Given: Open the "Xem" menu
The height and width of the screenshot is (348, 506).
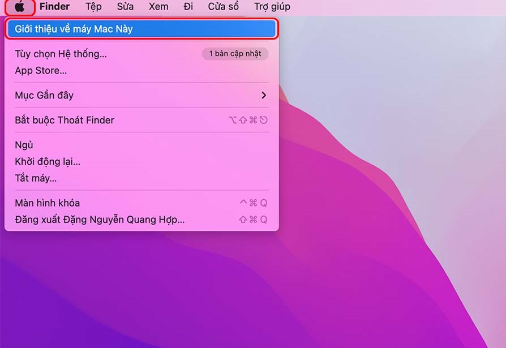Looking at the screenshot, I should (158, 7).
